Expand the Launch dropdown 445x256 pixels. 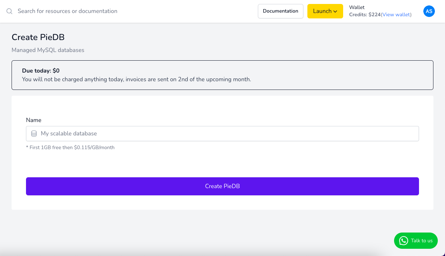[x=325, y=11]
